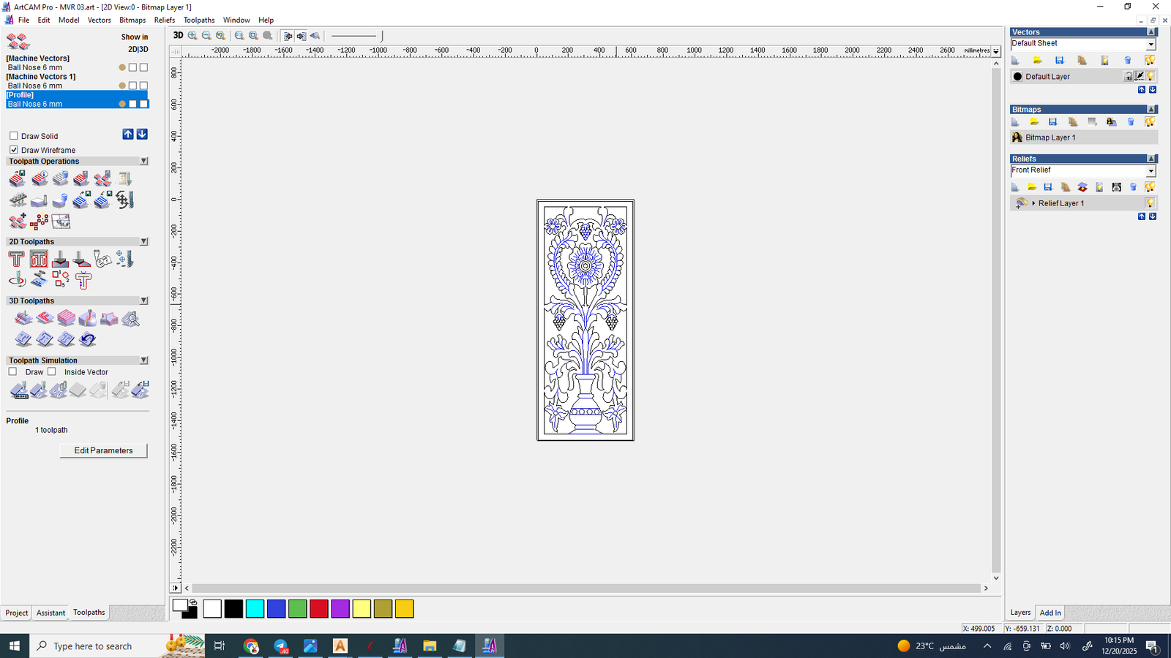Open the Default Sheet dropdown
Image resolution: width=1171 pixels, height=658 pixels.
pyautogui.click(x=1151, y=45)
